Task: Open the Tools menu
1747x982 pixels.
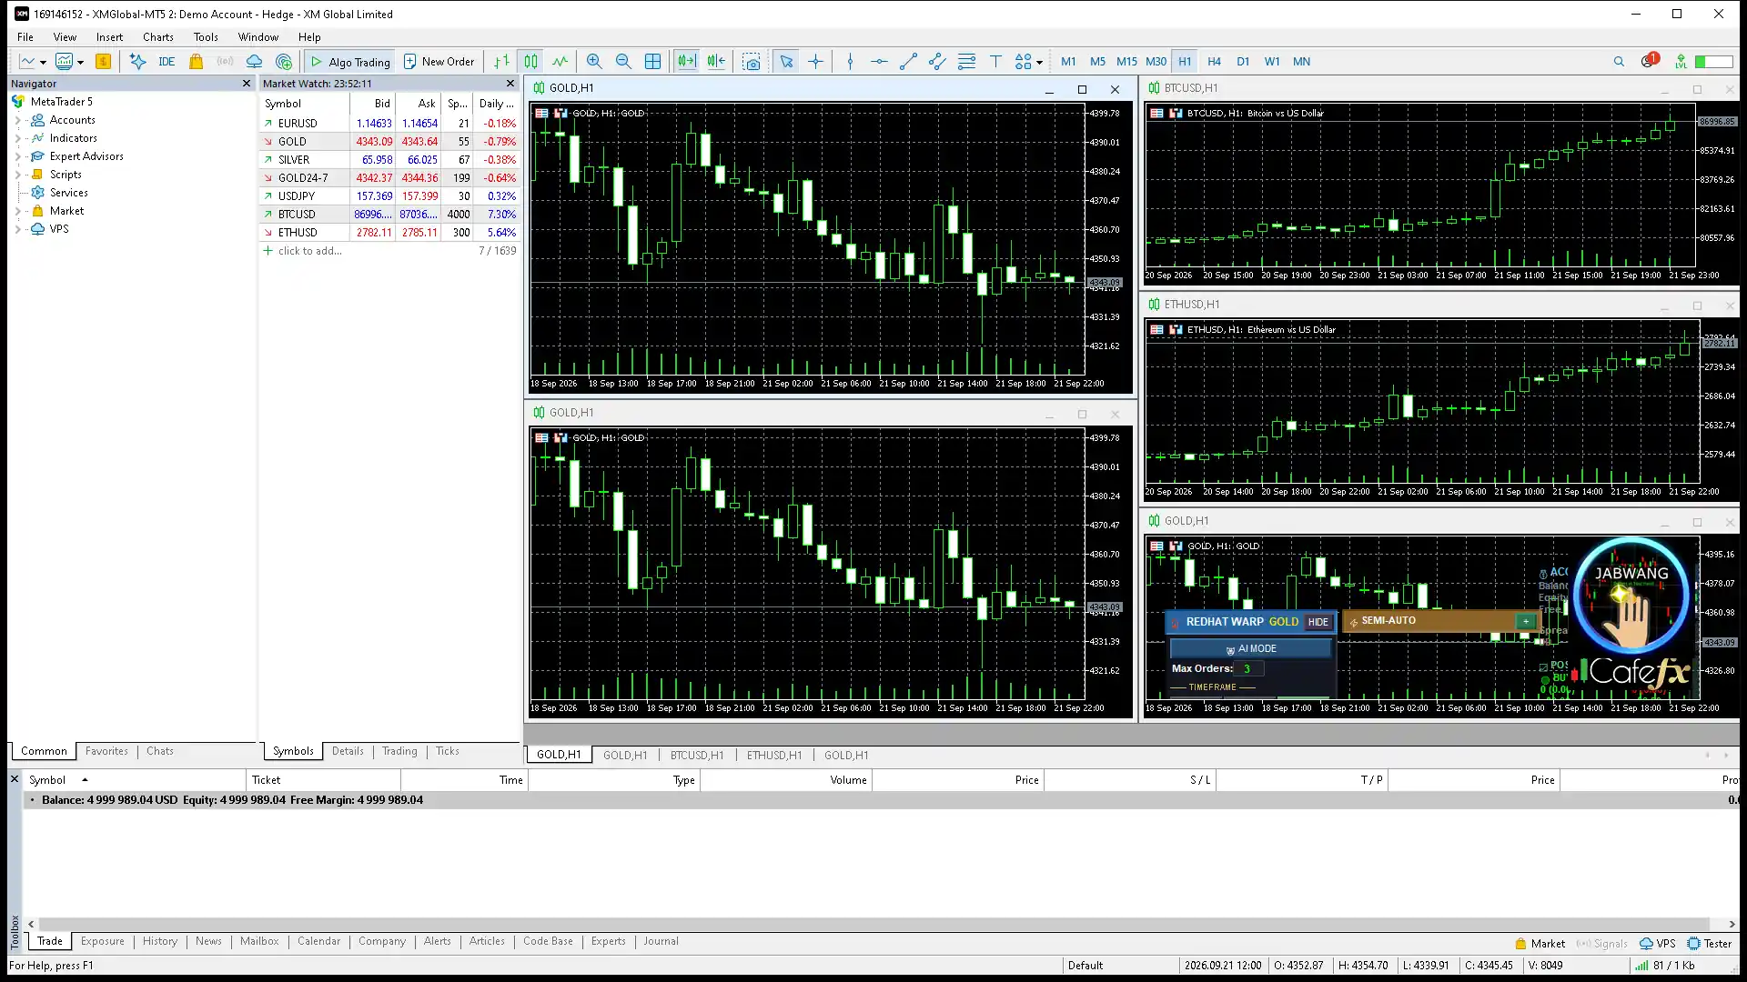Action: [206, 37]
